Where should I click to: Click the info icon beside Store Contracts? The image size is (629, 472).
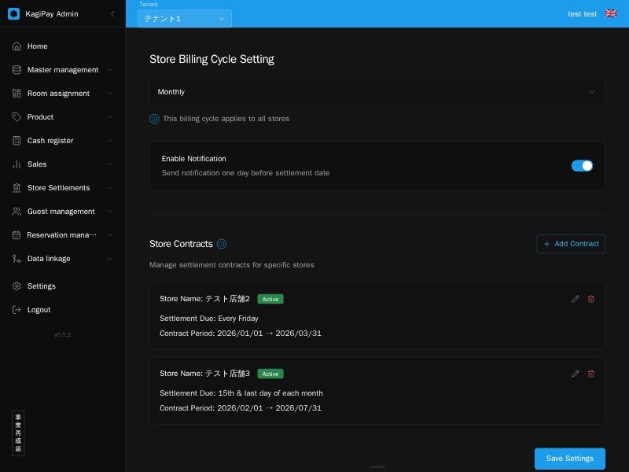point(222,244)
